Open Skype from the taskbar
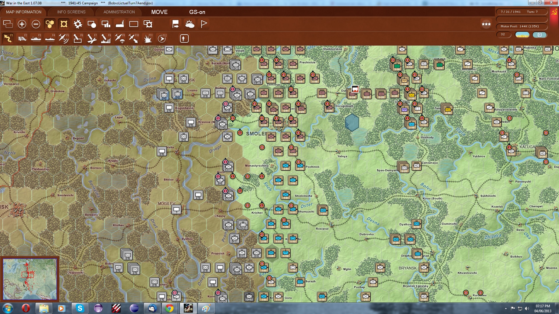This screenshot has height=314, width=559. (80, 308)
